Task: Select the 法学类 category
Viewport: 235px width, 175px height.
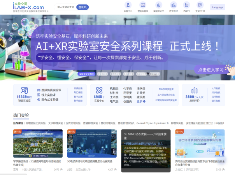Action: tap(141, 89)
